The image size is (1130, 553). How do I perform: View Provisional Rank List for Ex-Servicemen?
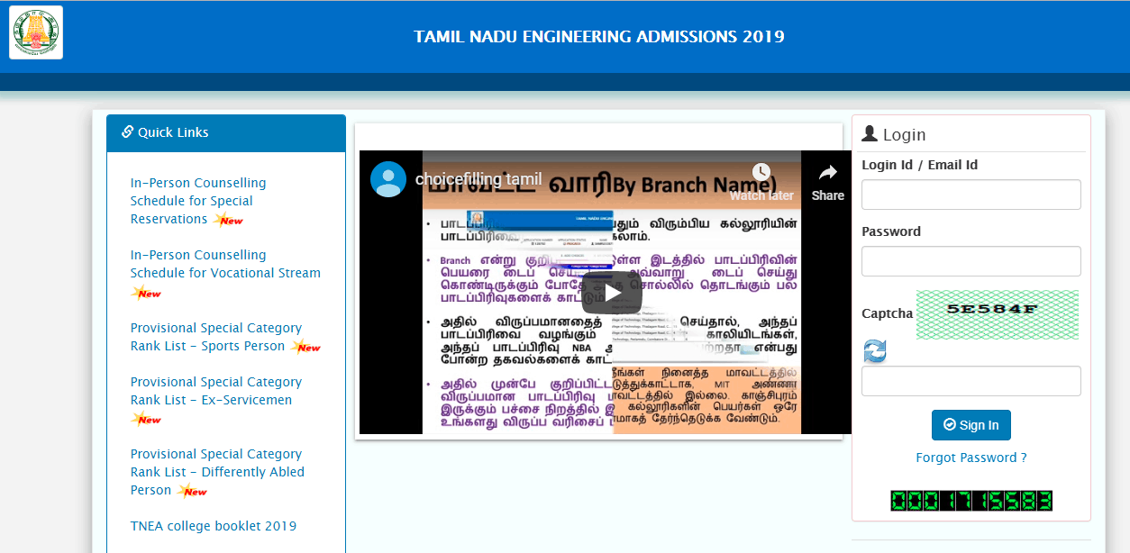point(215,391)
